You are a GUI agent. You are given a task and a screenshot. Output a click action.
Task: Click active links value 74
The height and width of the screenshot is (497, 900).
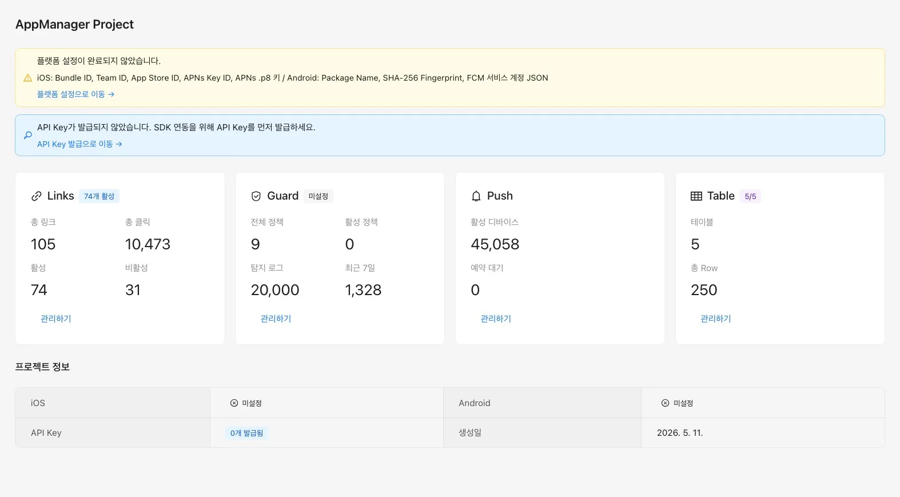pyautogui.click(x=39, y=291)
